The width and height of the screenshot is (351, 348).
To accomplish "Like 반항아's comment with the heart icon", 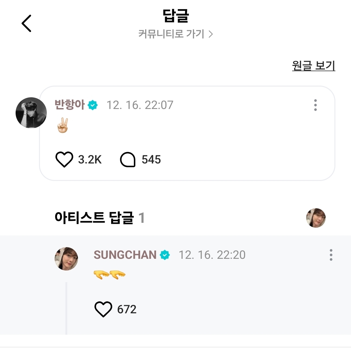I will click(64, 159).
